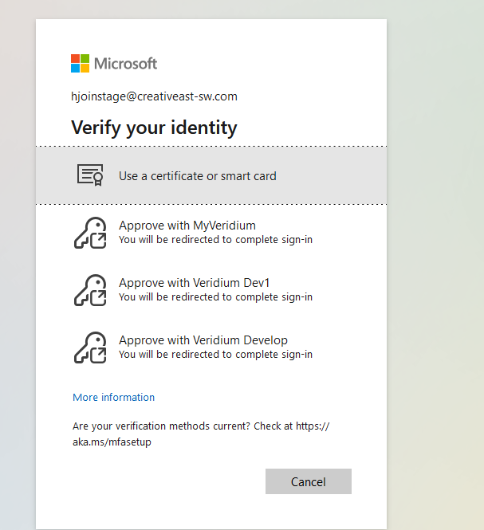Click redirect notice under Veridium Develop

(x=215, y=355)
